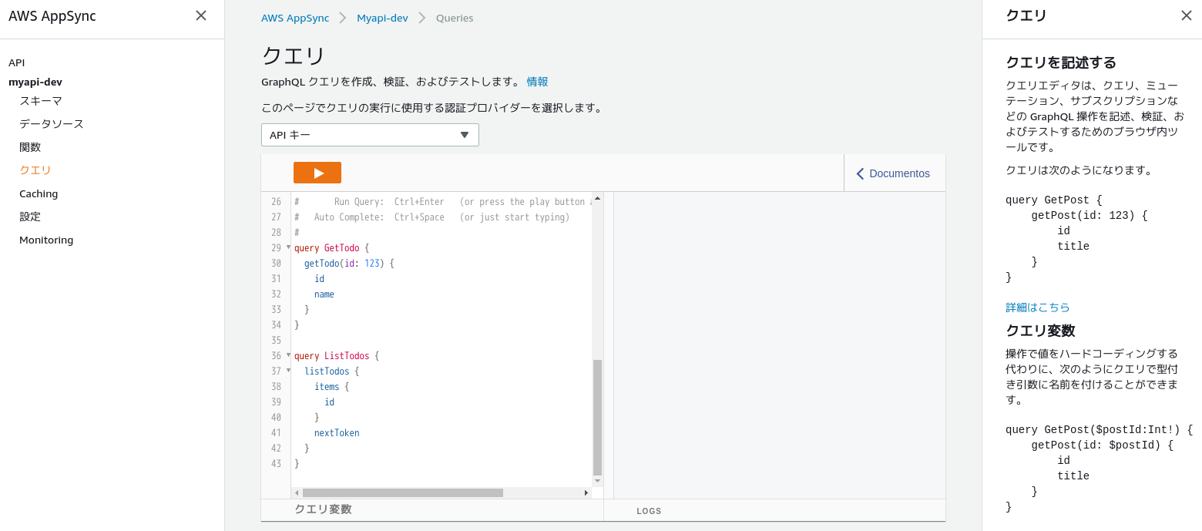Open the API キー auth provider dropdown

(370, 135)
